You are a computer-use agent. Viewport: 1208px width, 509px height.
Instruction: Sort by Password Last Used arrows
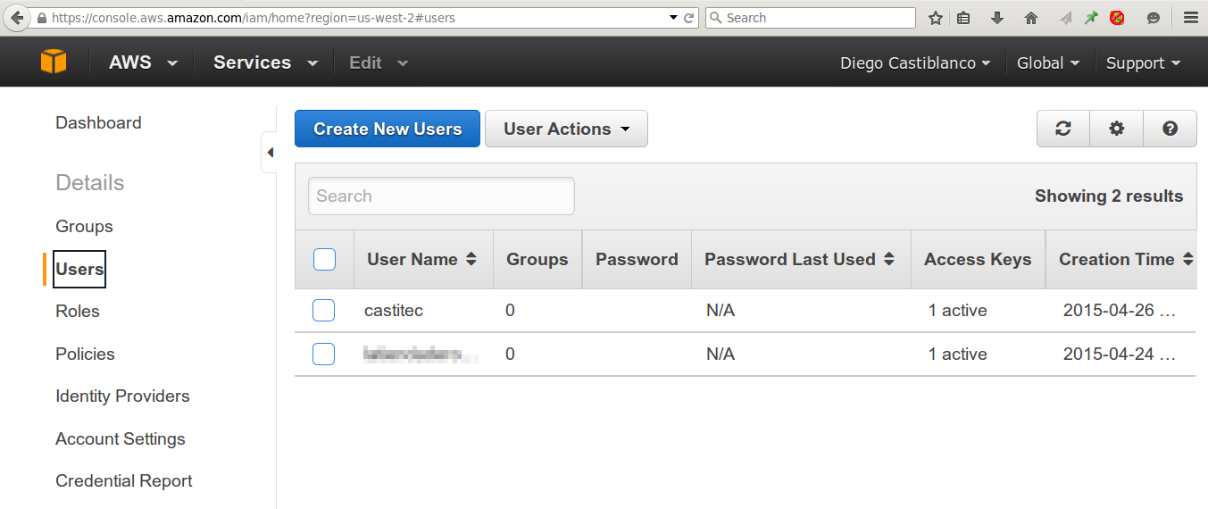pos(889,259)
